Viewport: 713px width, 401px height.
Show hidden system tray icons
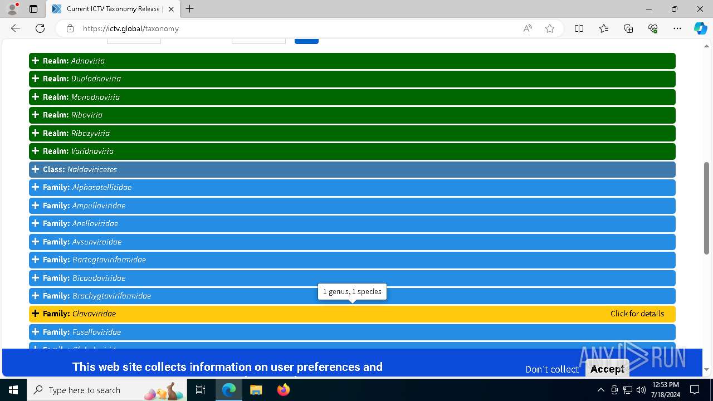click(x=600, y=390)
